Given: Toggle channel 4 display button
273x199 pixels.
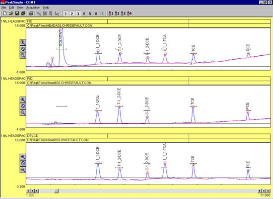Looking at the screenshot, I should click(x=84, y=13).
